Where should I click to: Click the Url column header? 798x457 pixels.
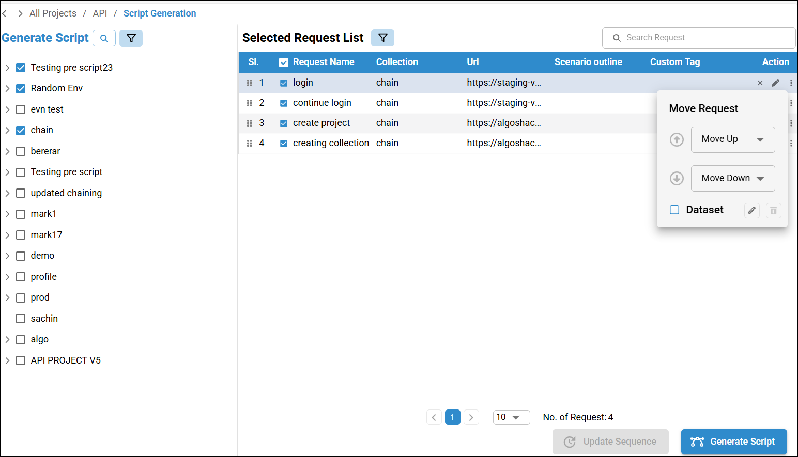473,62
